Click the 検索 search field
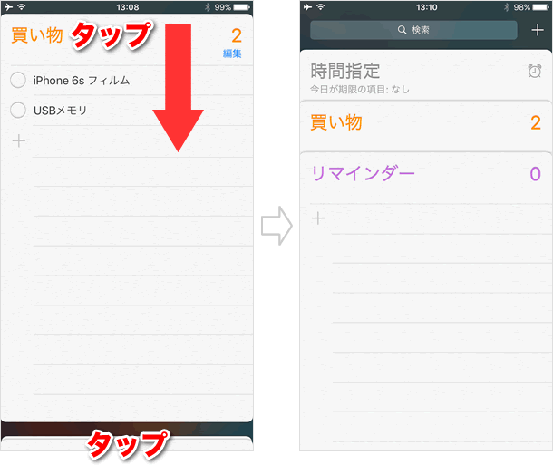This screenshot has height=465, width=553. click(x=413, y=30)
